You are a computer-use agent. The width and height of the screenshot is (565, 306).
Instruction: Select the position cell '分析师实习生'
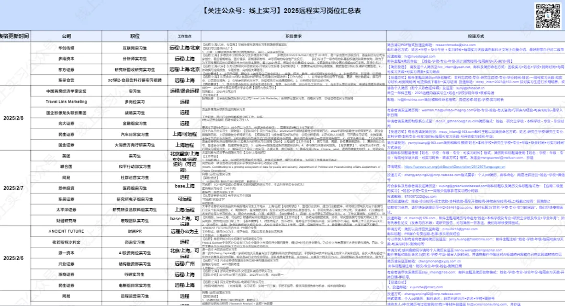[x=135, y=59]
